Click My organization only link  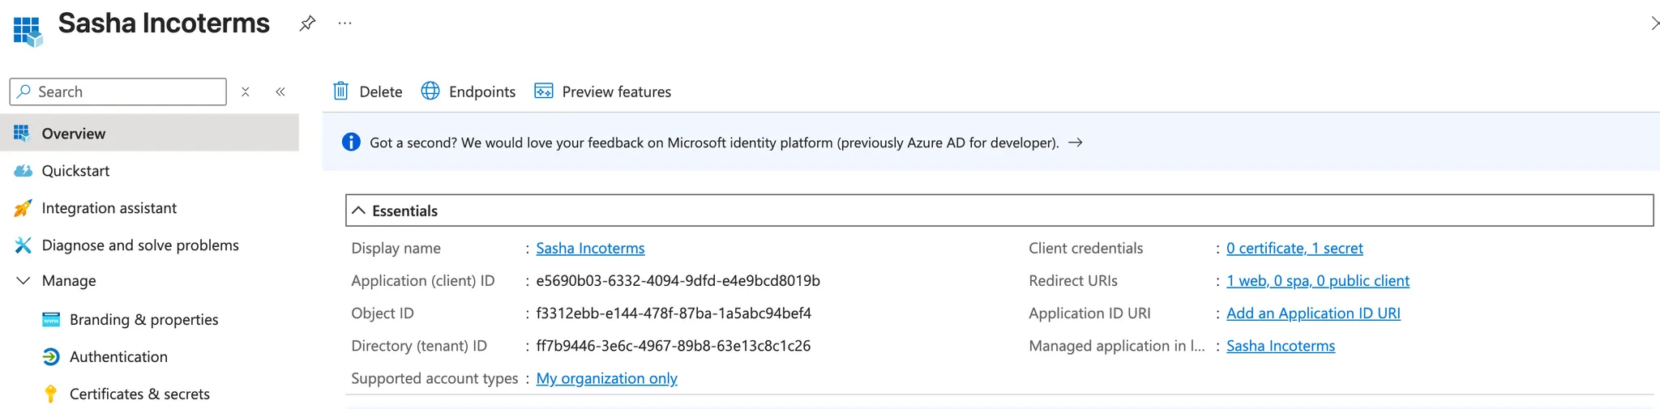(x=606, y=378)
